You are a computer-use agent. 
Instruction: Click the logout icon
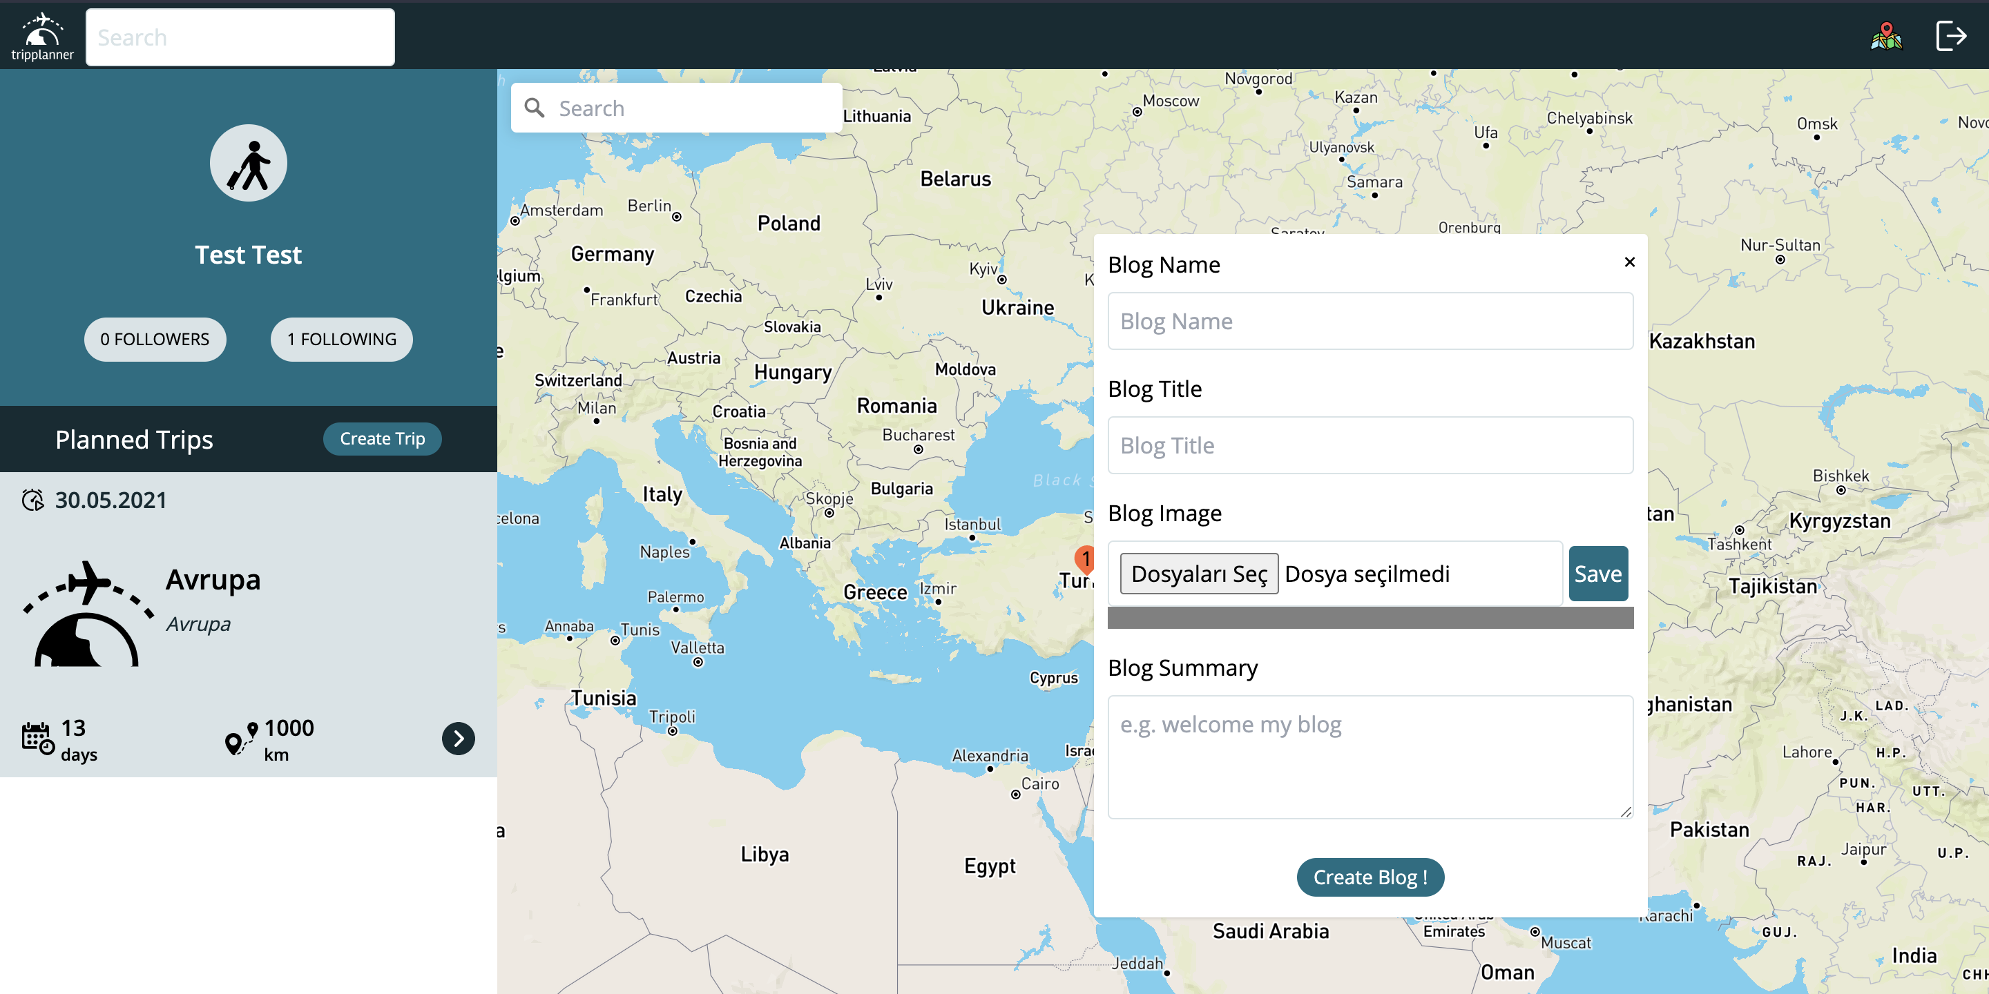coord(1950,35)
